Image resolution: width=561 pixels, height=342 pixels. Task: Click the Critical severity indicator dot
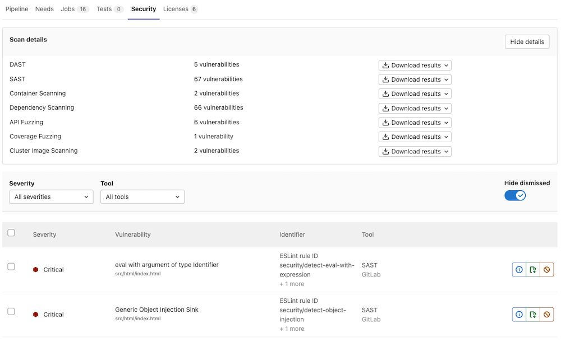click(36, 269)
